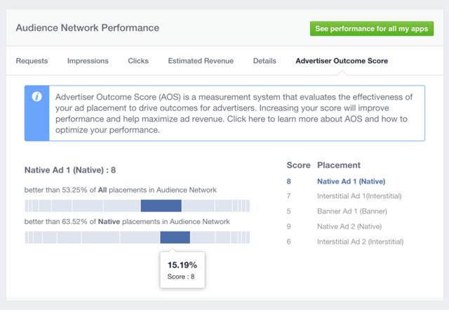Viewport: 449px width, 311px height.
Task: Click the 15.19% score tooltip
Action: pos(182,270)
